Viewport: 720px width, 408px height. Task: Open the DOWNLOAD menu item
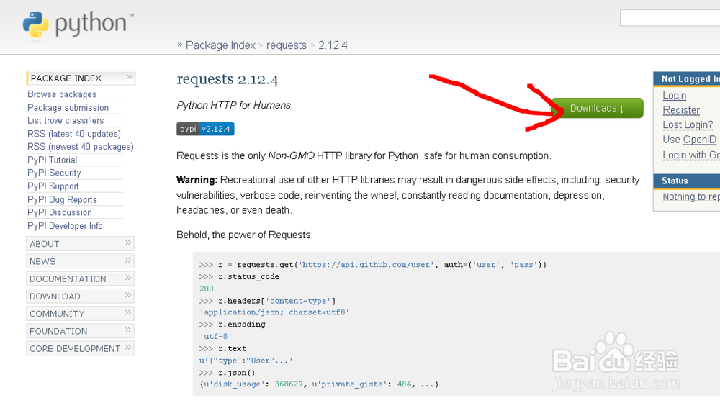pos(81,296)
